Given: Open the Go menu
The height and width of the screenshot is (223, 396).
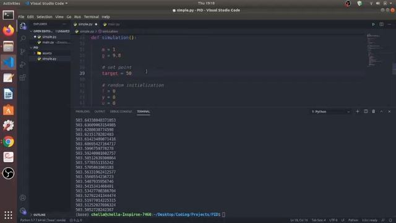Looking at the screenshot, I should coord(69,17).
